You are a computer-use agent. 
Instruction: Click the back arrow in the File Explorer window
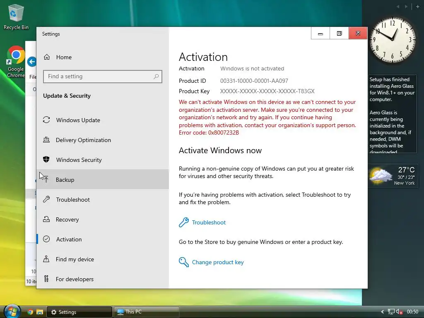pos(32,62)
